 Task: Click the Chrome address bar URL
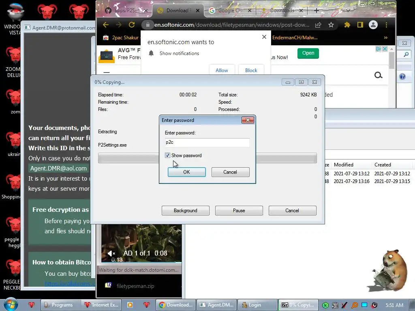pos(232,25)
